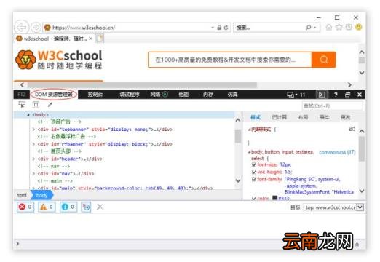Image resolution: width=380 pixels, height=262 pixels.
Task: Open the emulation document mode icon beside 11
Action: click(x=290, y=95)
